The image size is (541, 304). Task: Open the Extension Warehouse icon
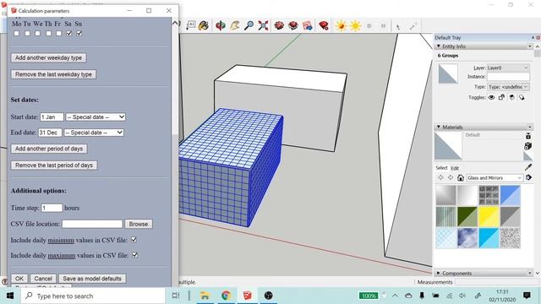[293, 25]
